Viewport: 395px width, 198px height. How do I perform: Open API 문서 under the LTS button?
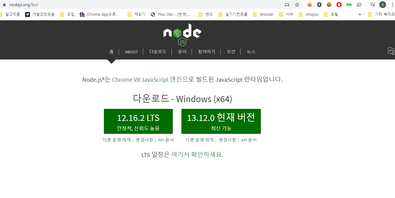[x=166, y=140]
